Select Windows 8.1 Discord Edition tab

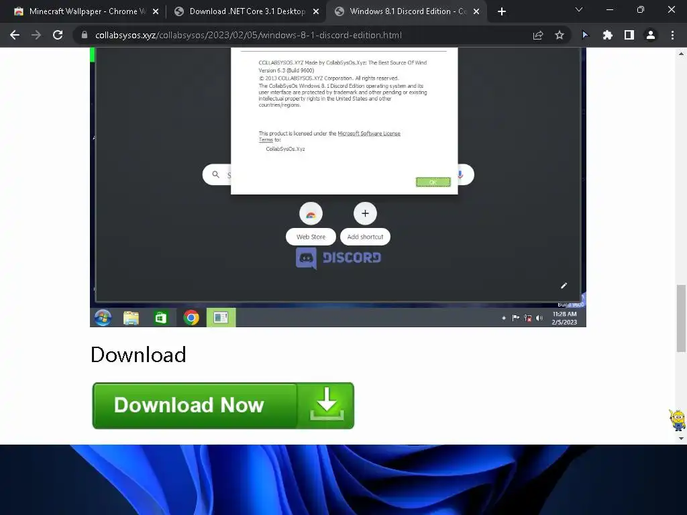point(407,11)
